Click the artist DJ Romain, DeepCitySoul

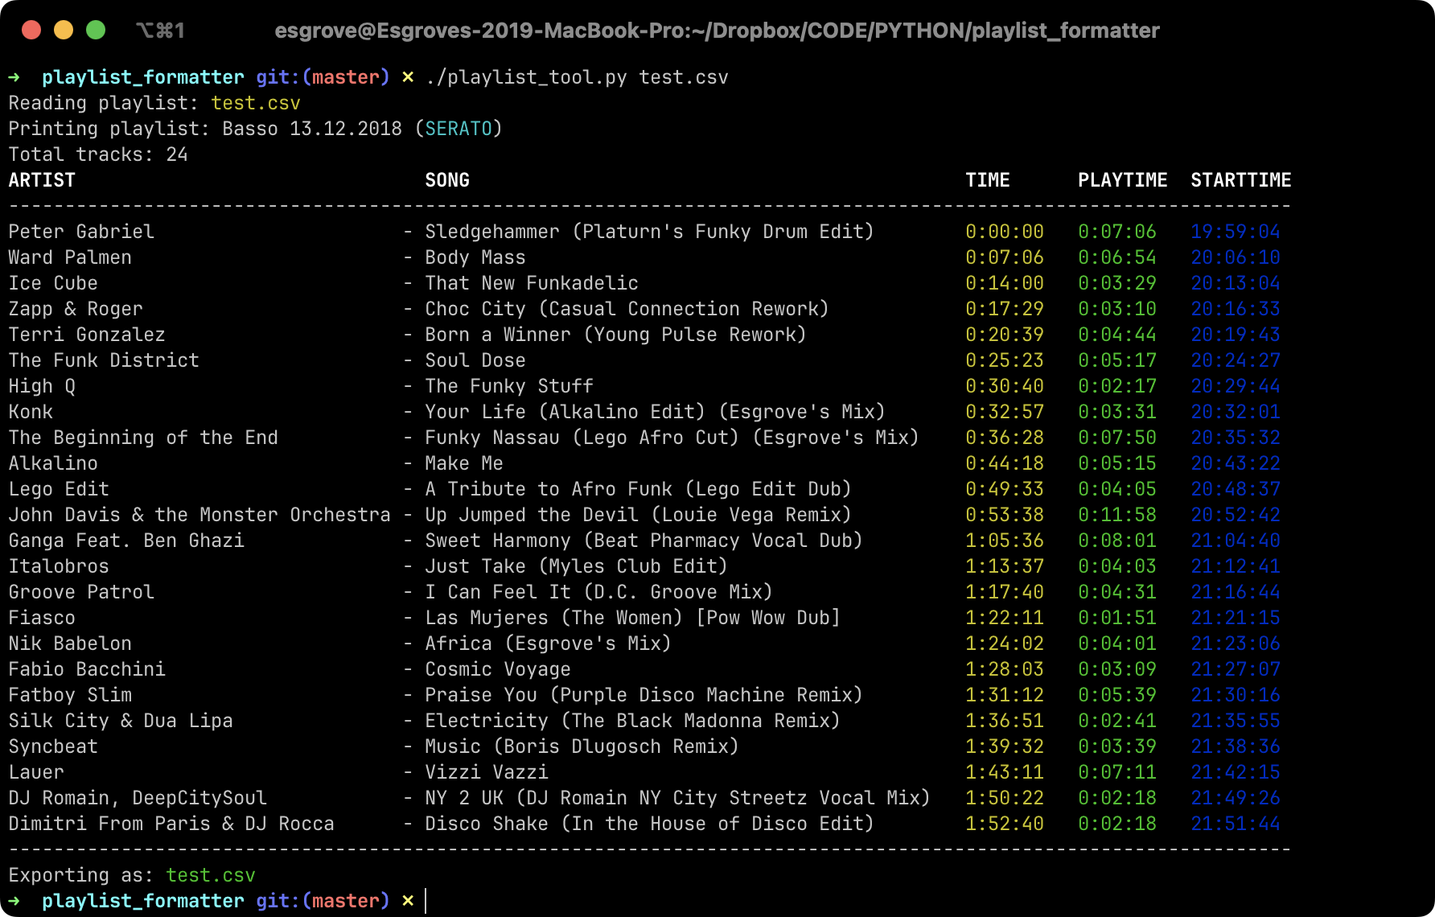[138, 798]
